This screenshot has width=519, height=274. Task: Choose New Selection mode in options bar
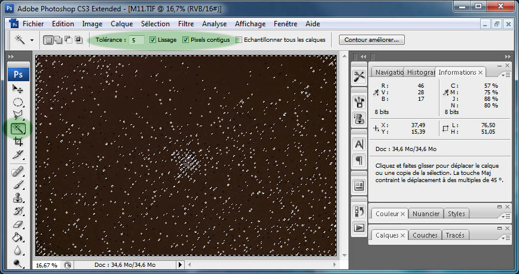click(x=48, y=40)
